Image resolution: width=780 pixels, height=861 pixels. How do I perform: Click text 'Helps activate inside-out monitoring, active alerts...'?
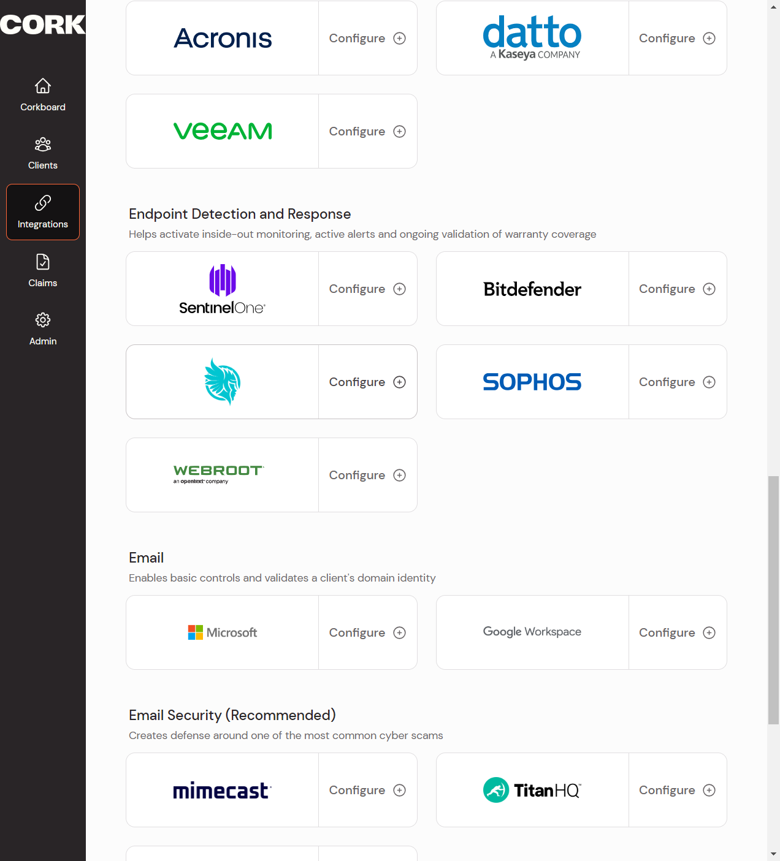pos(362,234)
